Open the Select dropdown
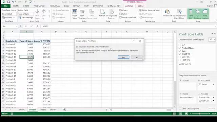Image resolution: width=217 pixels, height=122 pixels. pyautogui.click(x=124, y=14)
